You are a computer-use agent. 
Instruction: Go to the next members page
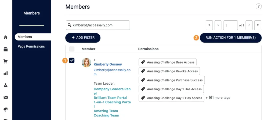(249, 25)
